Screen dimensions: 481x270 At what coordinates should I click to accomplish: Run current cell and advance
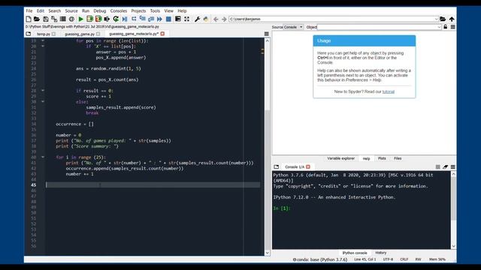pyautogui.click(x=98, y=19)
